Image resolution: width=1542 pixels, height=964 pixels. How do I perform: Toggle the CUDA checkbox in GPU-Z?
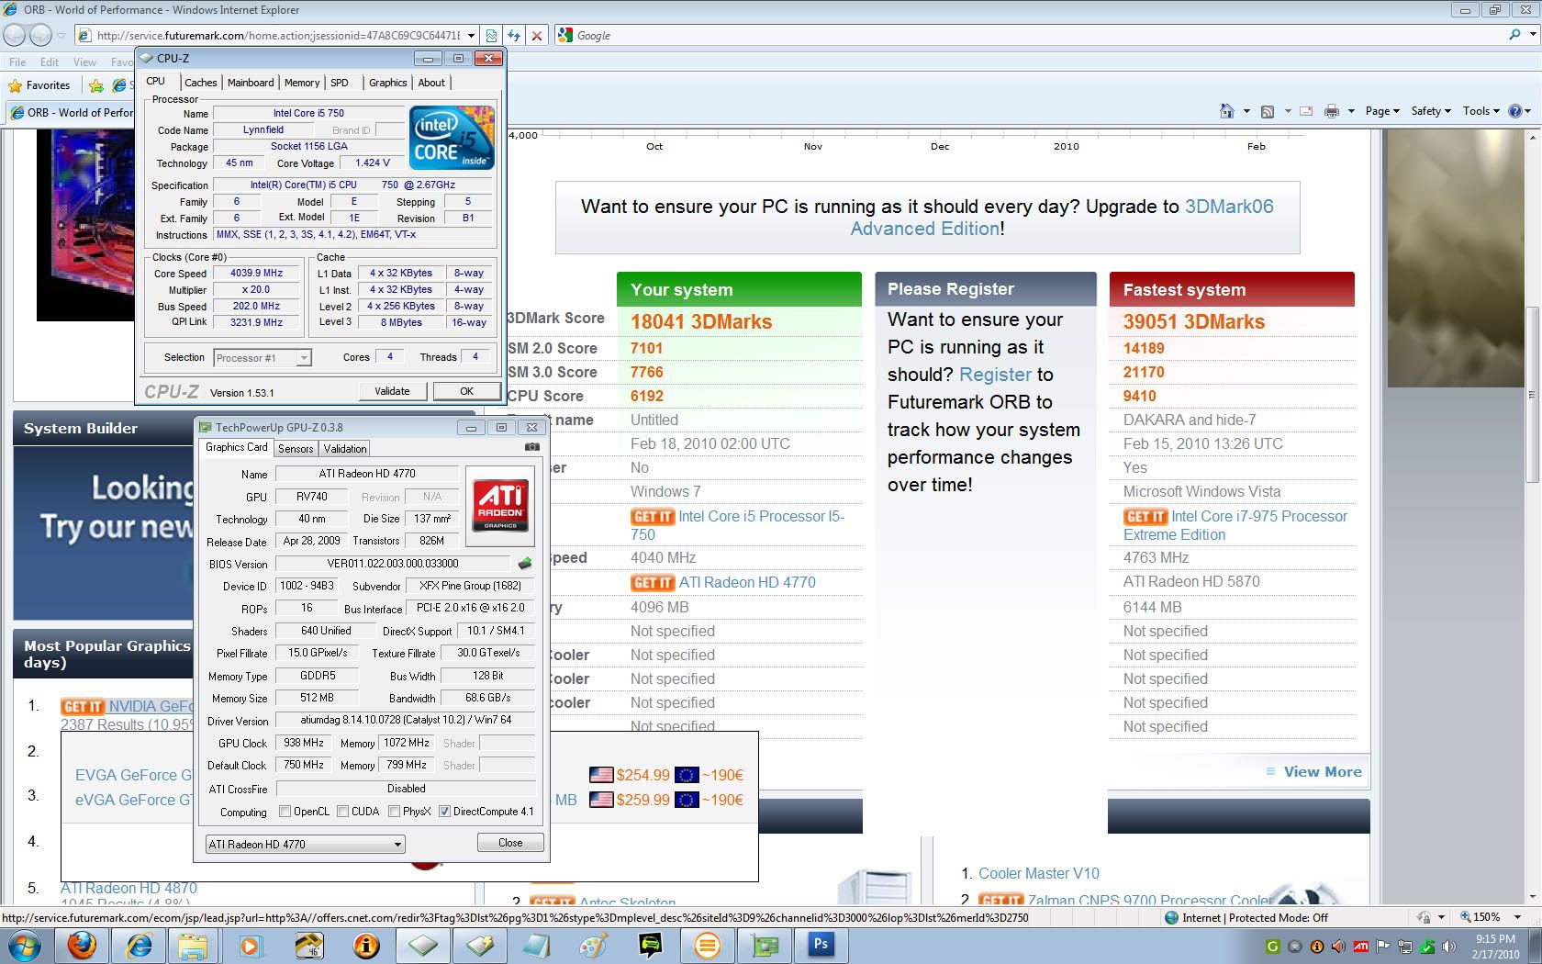tap(342, 812)
